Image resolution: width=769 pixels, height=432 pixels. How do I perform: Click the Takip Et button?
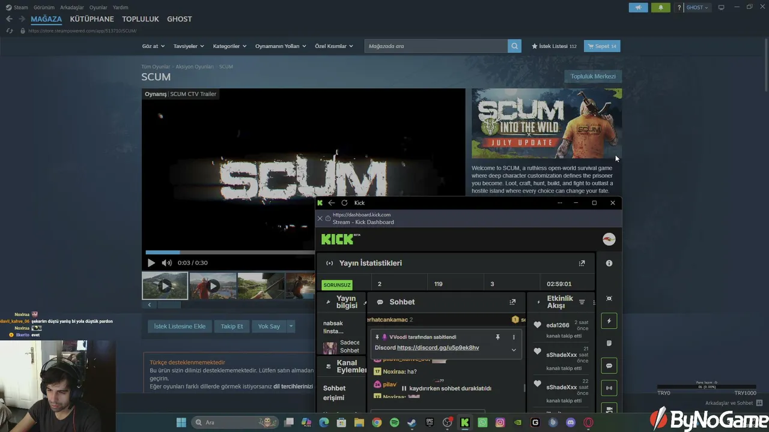(x=232, y=326)
